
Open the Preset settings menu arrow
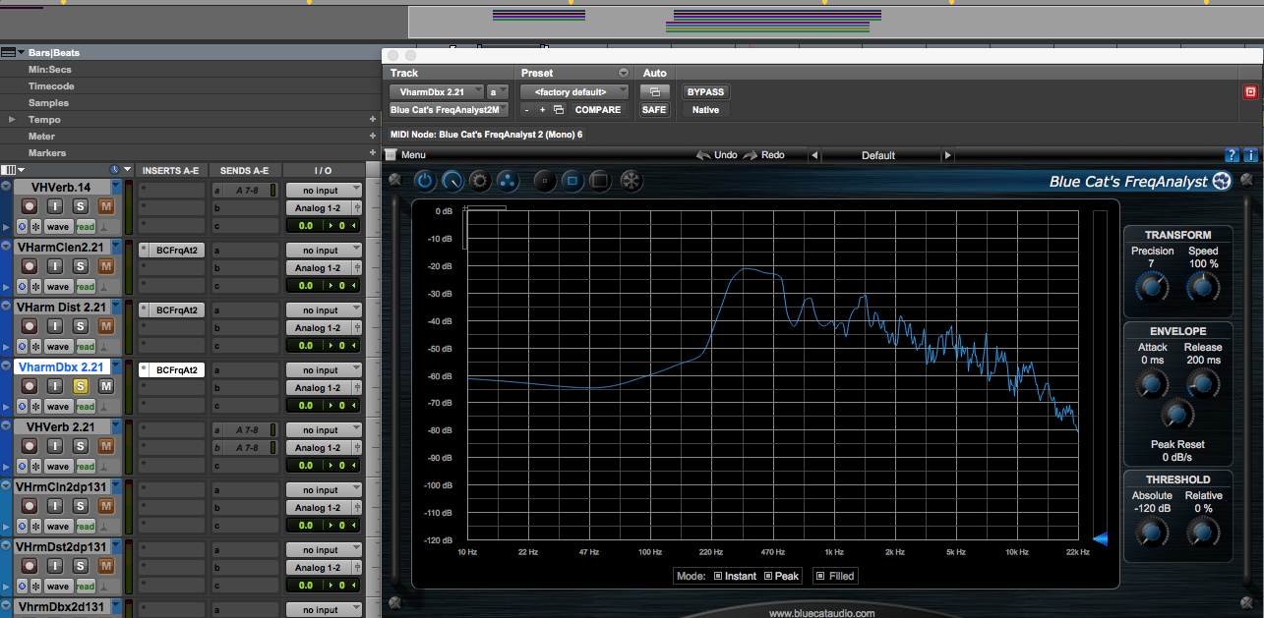click(623, 73)
